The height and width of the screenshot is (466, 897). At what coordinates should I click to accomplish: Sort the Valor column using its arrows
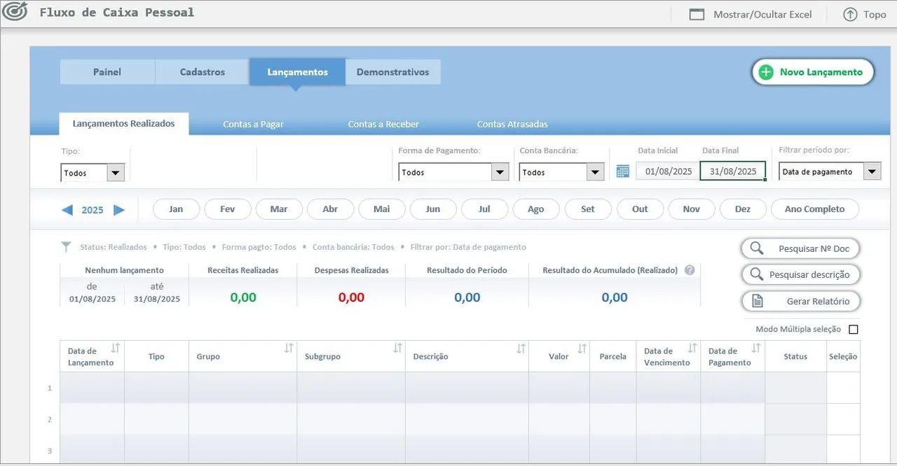582,348
